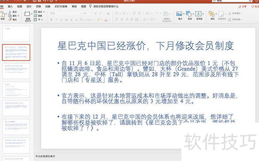Image resolution: width=259 pixels, height=161 pixels.
Task: Open the 审阅 (Review) ribbon tab
Action: (x=74, y=6)
